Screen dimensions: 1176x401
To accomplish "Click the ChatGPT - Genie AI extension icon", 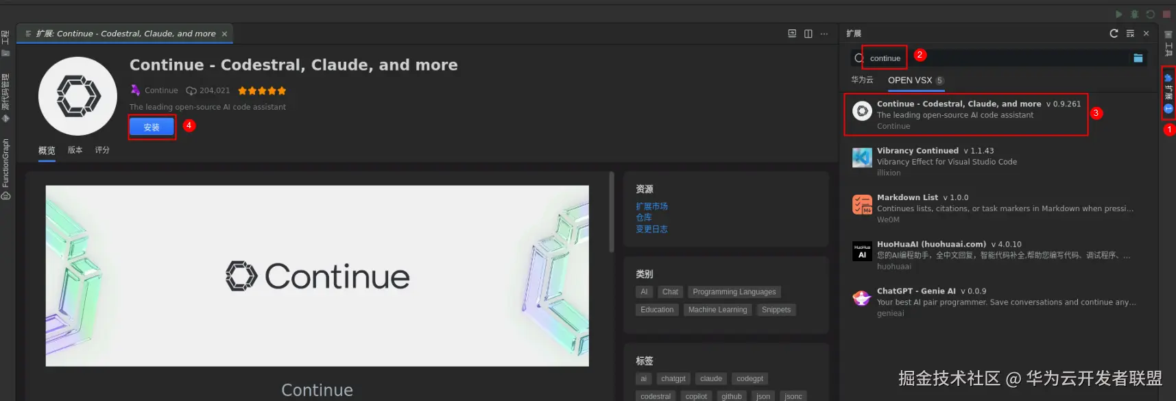I will pos(862,297).
